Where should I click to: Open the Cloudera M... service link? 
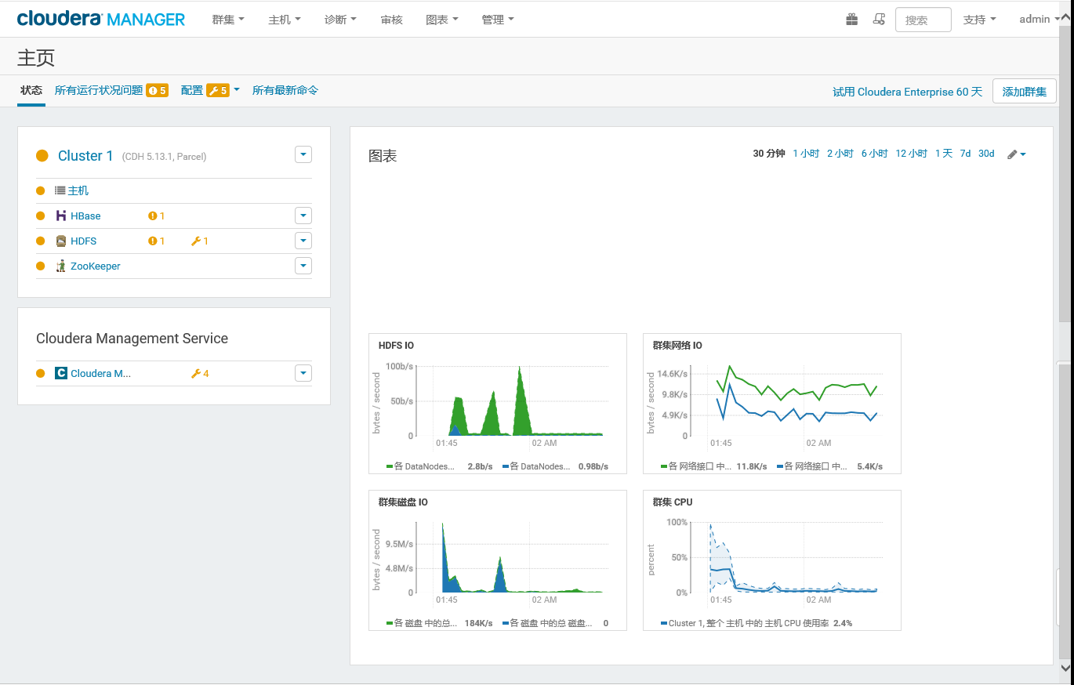(100, 374)
